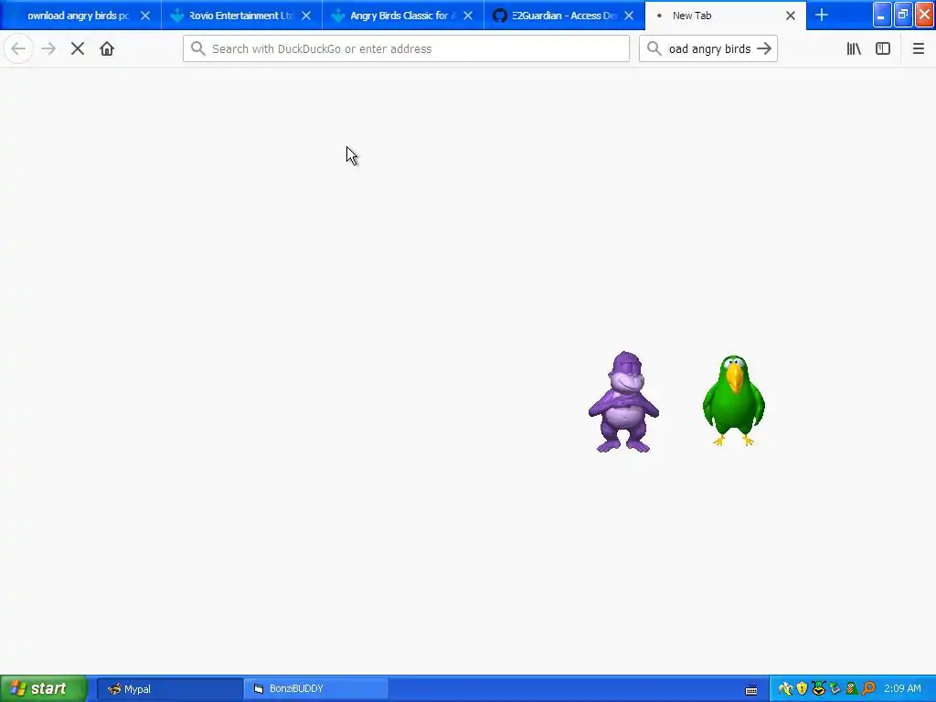Click the green bug face tray icon

click(x=818, y=689)
